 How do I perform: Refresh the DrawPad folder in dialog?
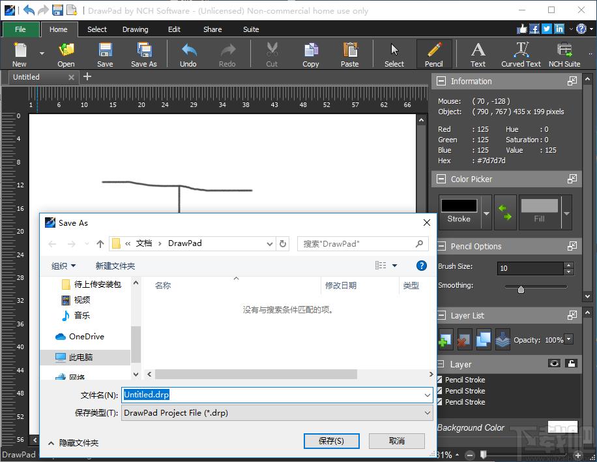click(x=282, y=243)
